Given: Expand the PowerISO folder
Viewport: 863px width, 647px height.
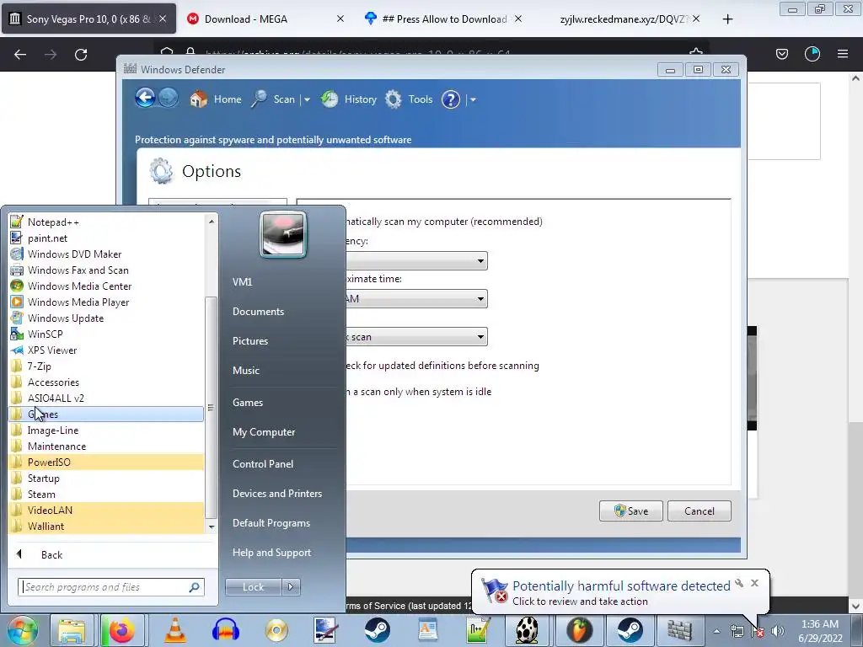Looking at the screenshot, I should click(x=106, y=463).
